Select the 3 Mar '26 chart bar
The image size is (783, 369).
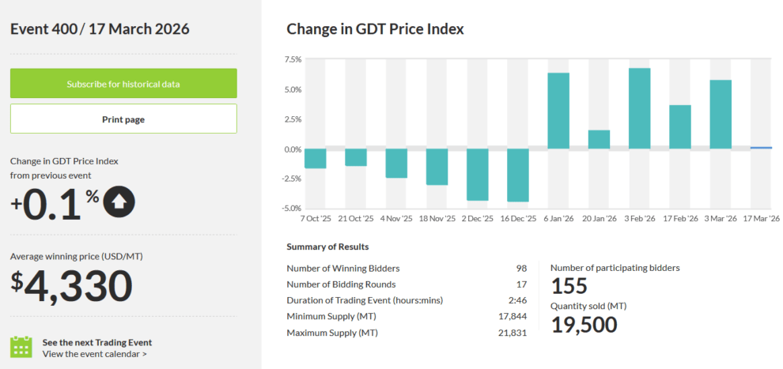coord(721,115)
